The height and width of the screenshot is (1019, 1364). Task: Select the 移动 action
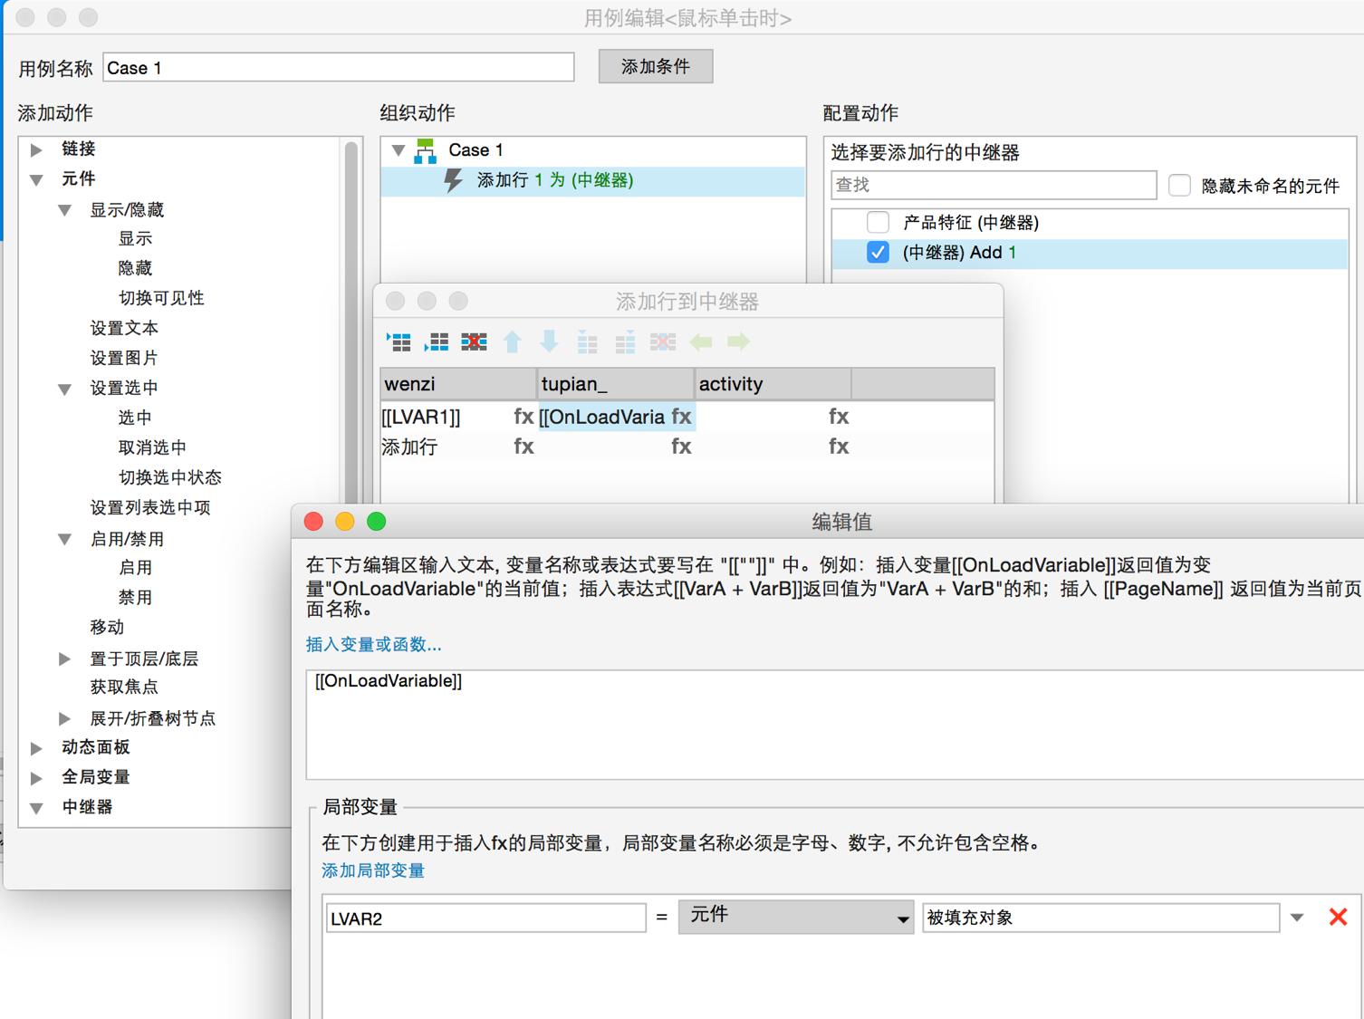coord(107,628)
